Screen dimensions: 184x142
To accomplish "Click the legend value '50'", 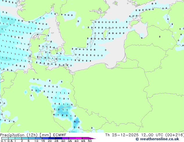I will pyautogui.click(x=90, y=141).
